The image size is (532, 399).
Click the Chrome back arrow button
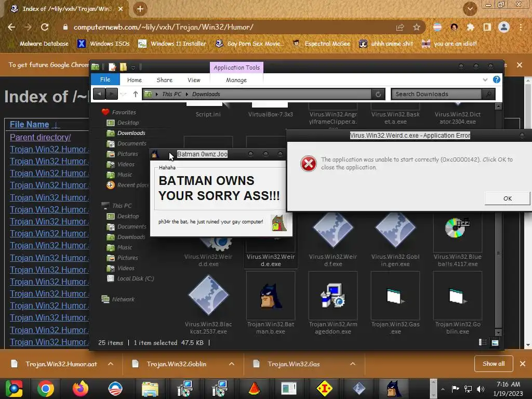point(11,27)
